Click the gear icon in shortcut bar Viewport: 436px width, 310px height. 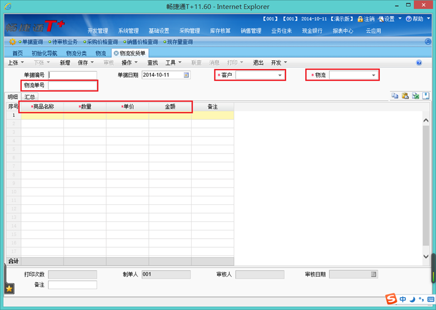[x=12, y=42]
